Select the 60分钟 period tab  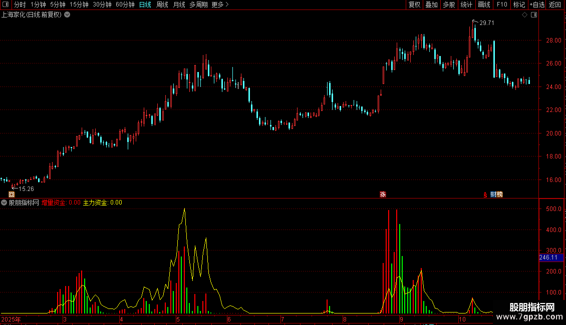(125, 4)
